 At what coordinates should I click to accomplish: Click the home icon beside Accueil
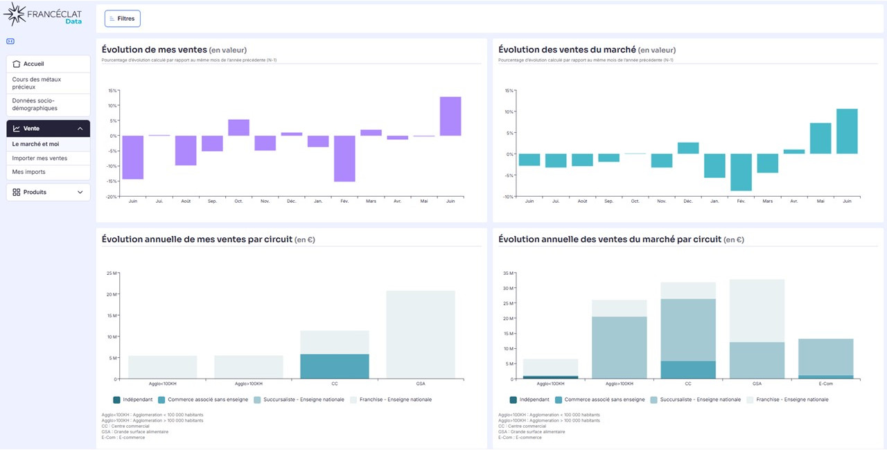coord(17,64)
